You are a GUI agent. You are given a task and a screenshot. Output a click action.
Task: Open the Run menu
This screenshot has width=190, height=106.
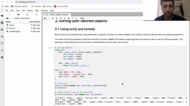pos(24,11)
